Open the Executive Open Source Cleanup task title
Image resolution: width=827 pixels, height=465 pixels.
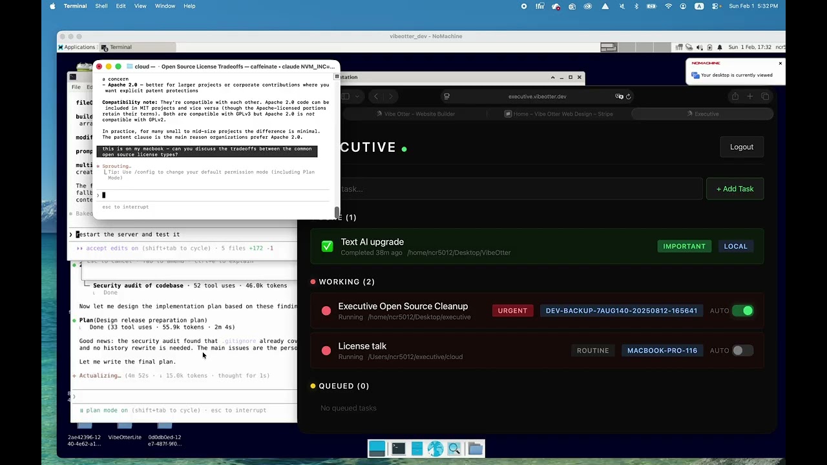pyautogui.click(x=403, y=306)
